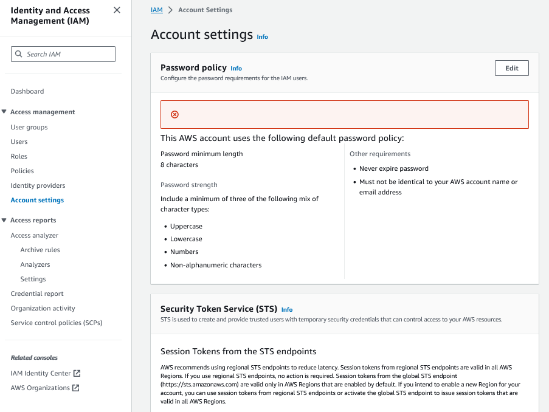Open the Roles page
Screen dimensions: 549x412
point(19,156)
